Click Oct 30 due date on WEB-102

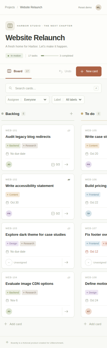click(x=12, y=202)
